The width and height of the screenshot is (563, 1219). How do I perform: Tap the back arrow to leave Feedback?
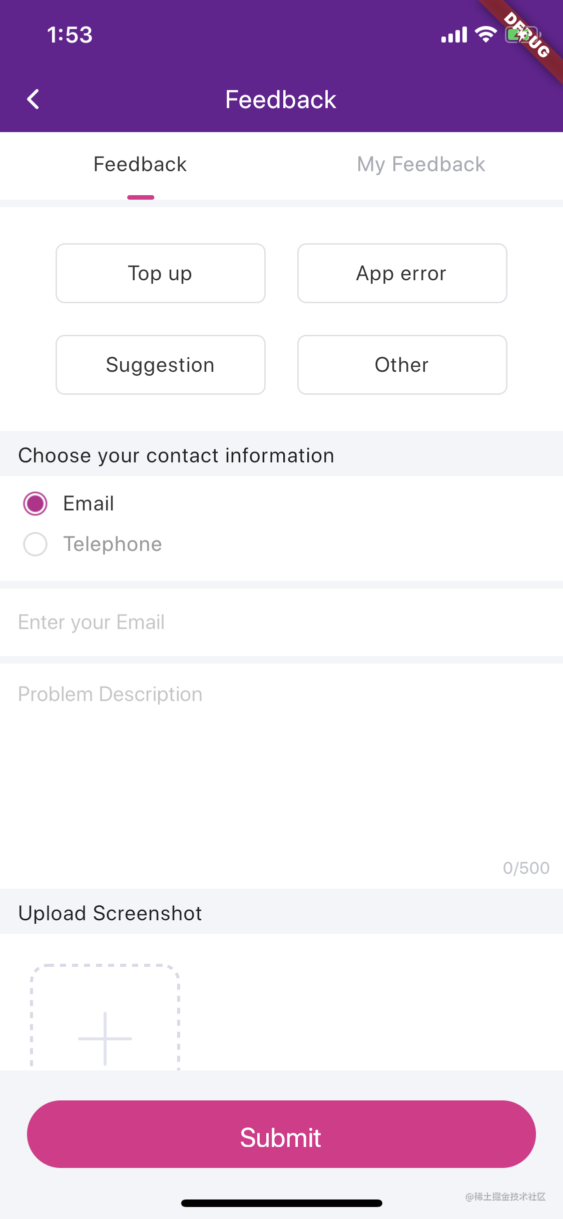33,99
